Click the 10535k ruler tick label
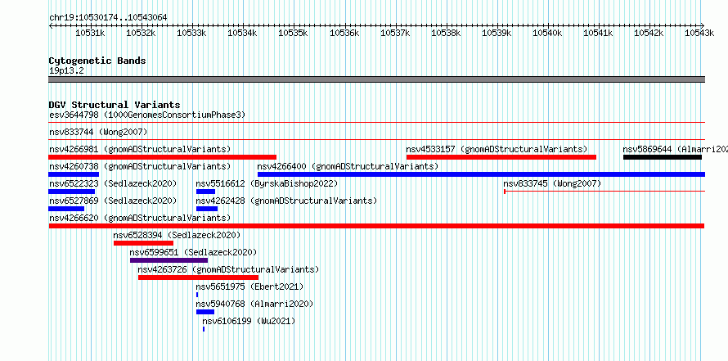The image size is (728, 361). click(x=293, y=33)
